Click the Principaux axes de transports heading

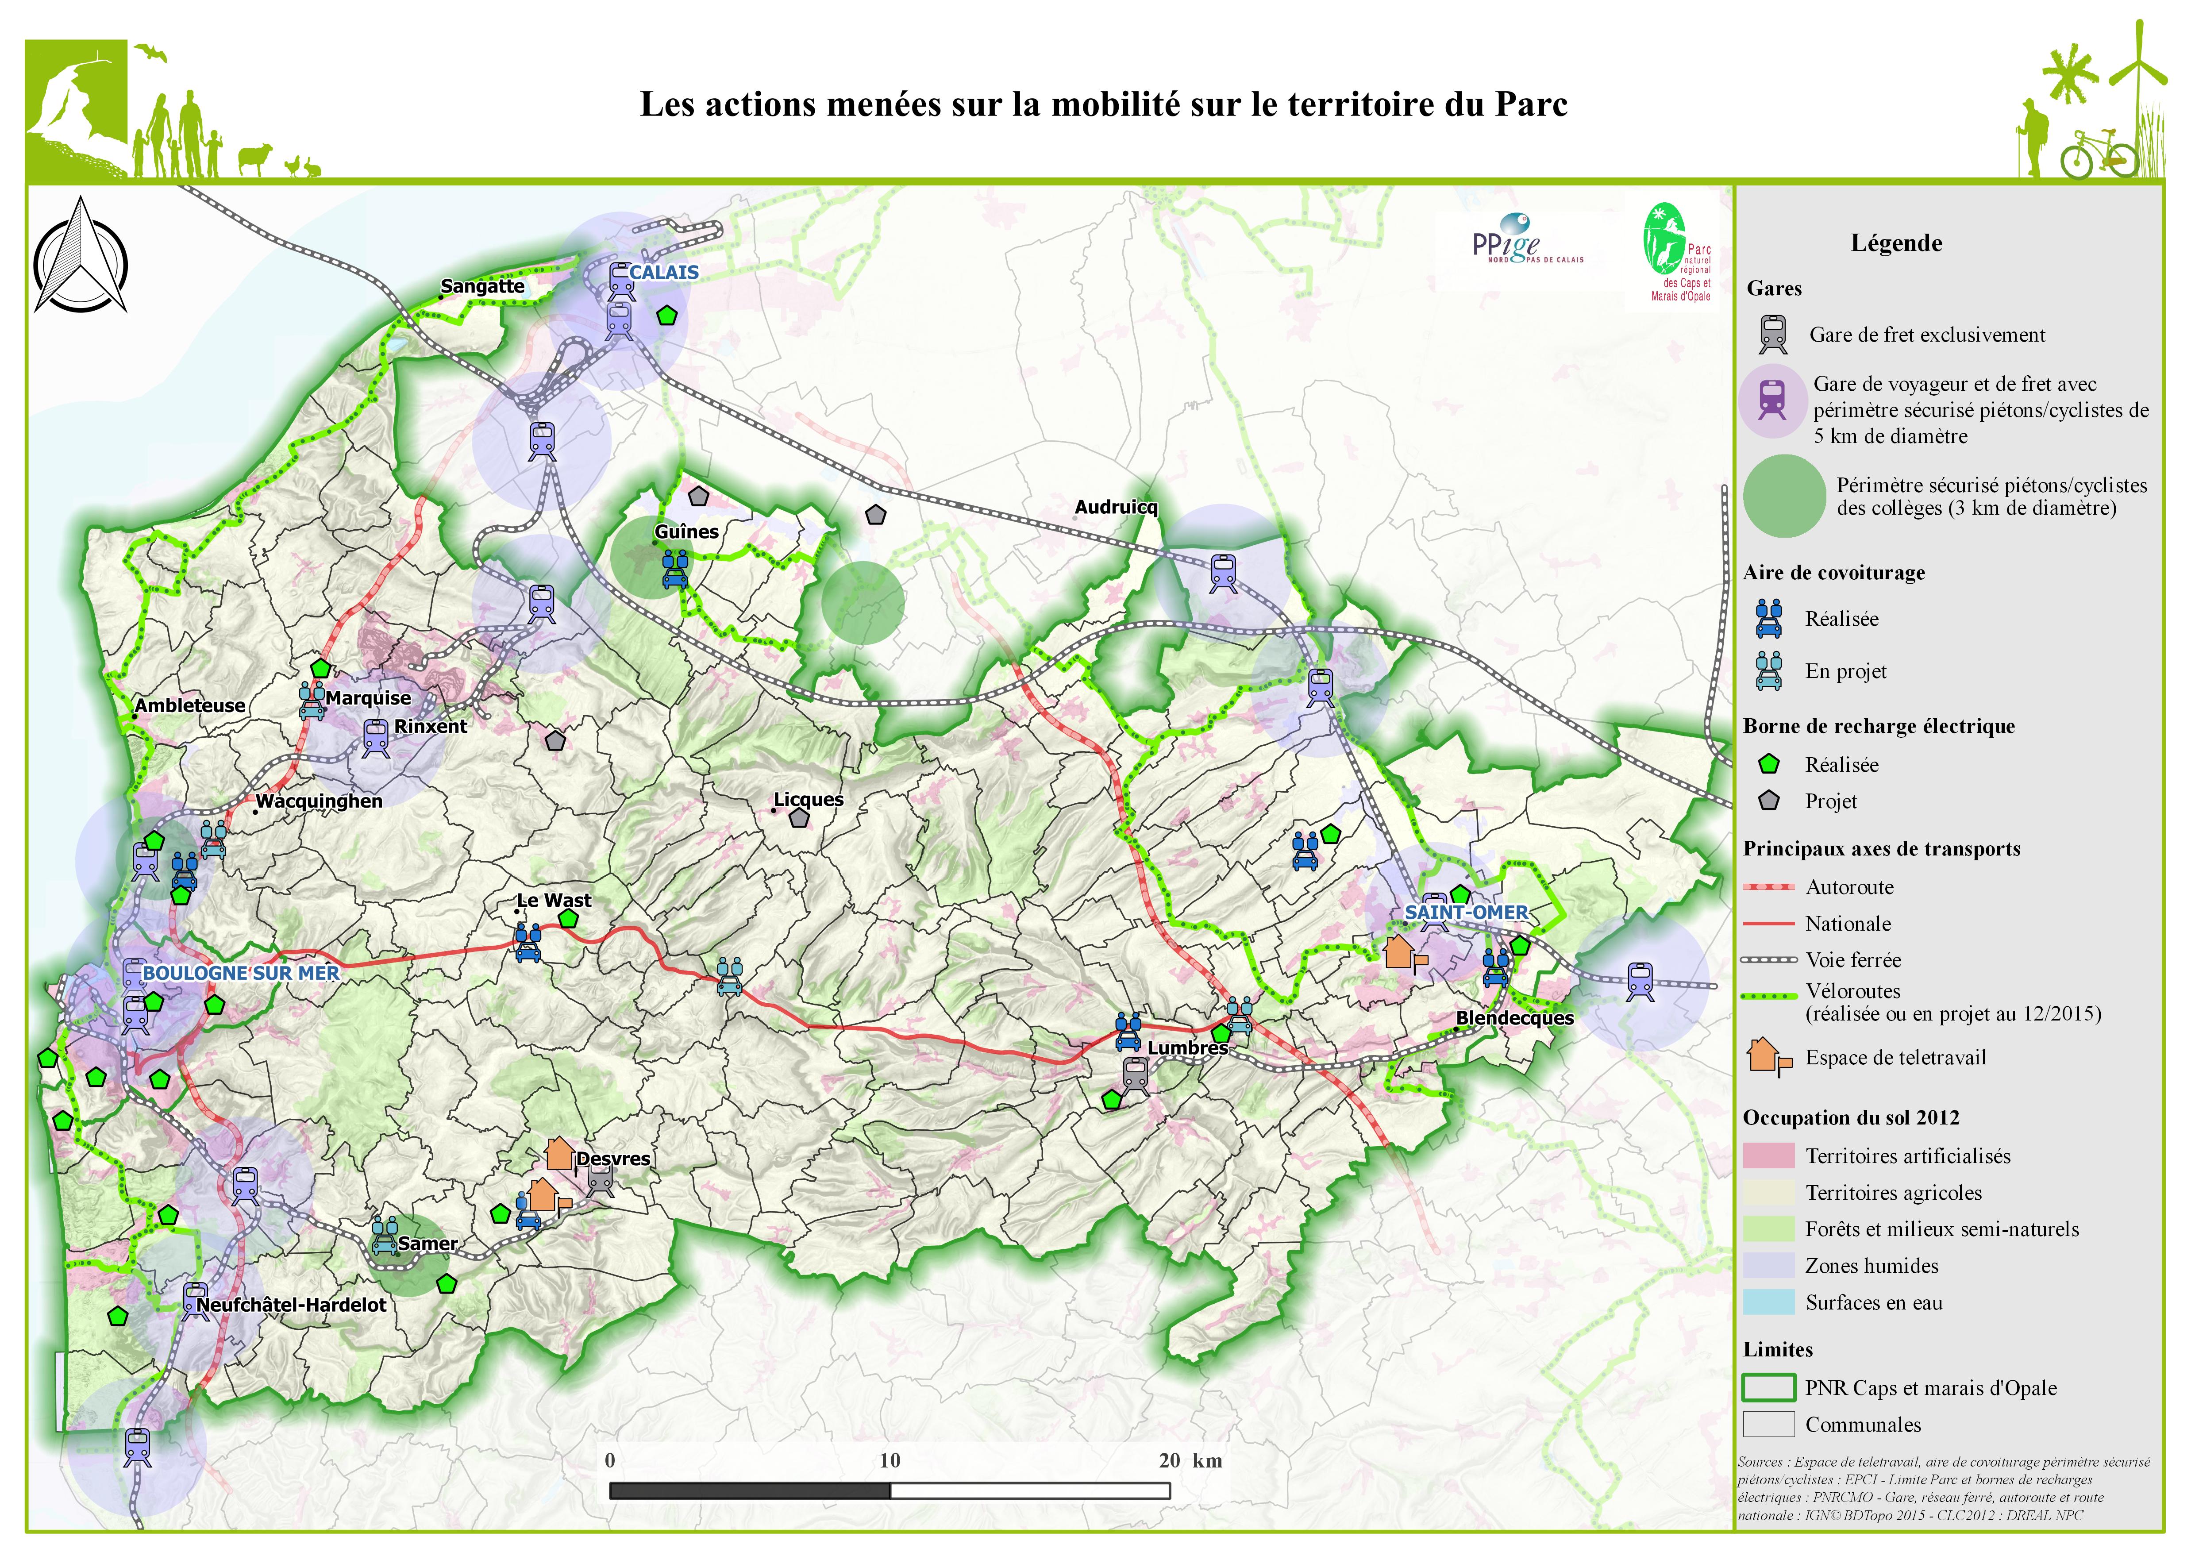tap(1881, 849)
